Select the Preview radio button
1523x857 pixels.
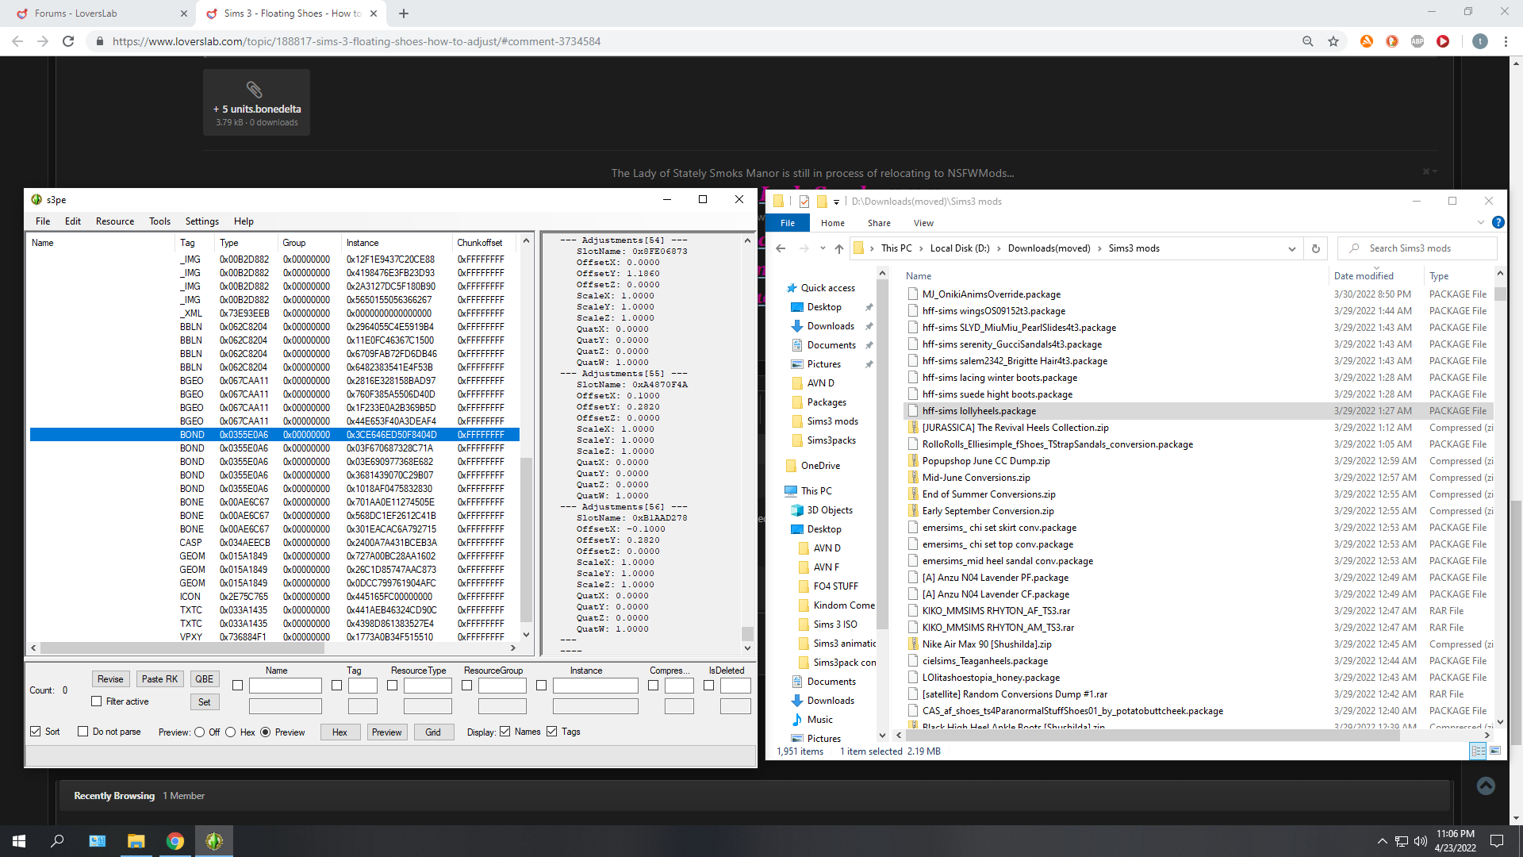(266, 732)
